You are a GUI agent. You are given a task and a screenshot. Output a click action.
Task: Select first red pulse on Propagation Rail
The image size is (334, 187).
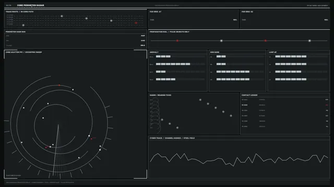(x=177, y=41)
